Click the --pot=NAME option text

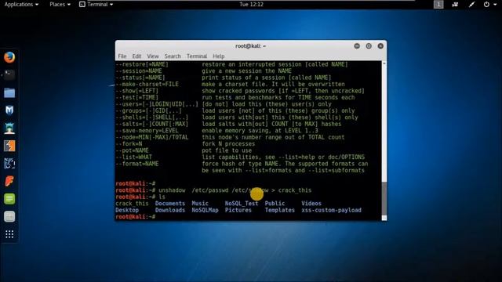132,150
